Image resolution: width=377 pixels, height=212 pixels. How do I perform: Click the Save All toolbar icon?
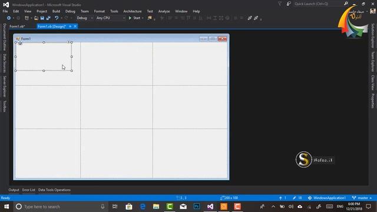click(x=48, y=18)
